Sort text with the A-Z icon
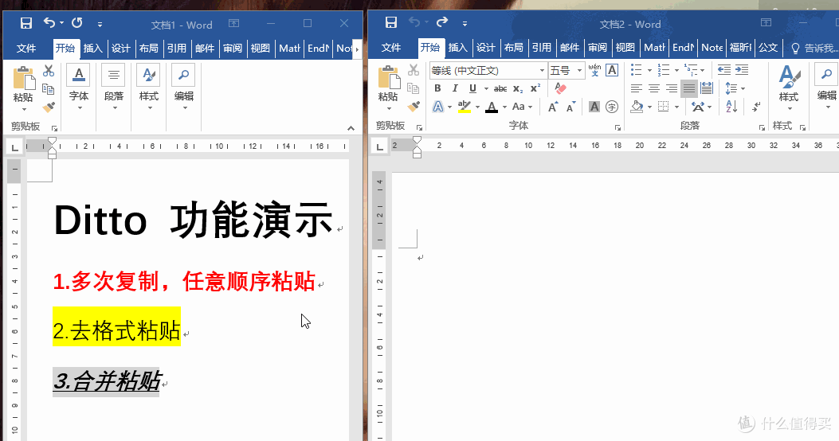The image size is (839, 441). tap(732, 107)
